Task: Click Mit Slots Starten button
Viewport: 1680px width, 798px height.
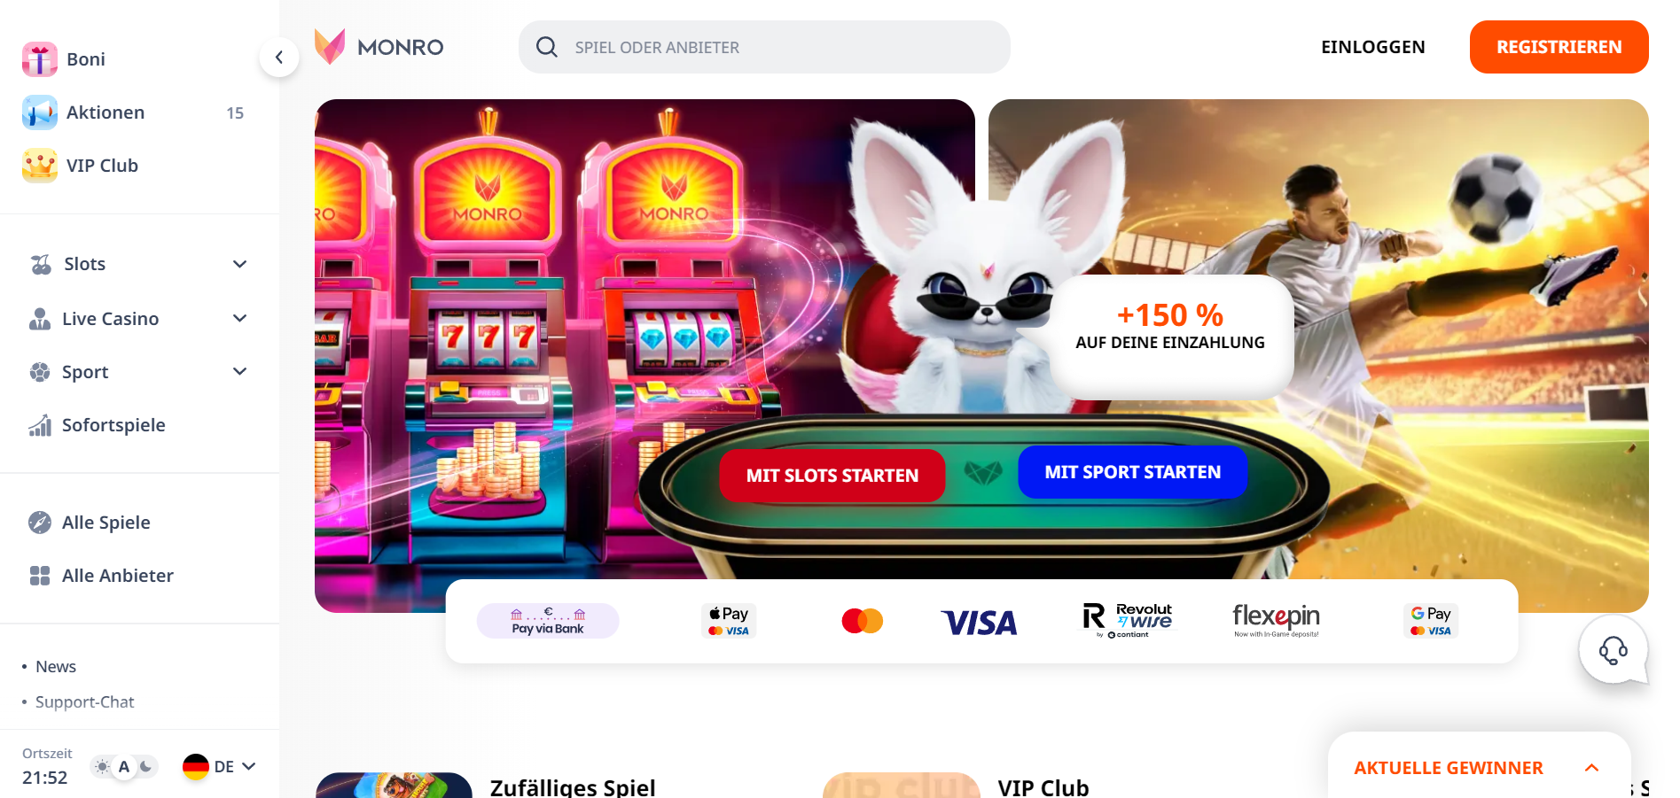Action: [832, 476]
